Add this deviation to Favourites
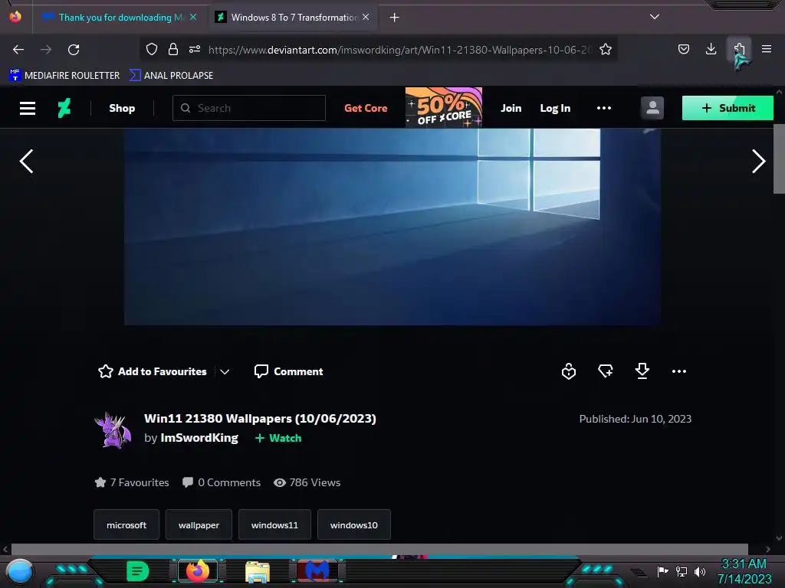Viewport: 785px width, 588px height. click(153, 371)
